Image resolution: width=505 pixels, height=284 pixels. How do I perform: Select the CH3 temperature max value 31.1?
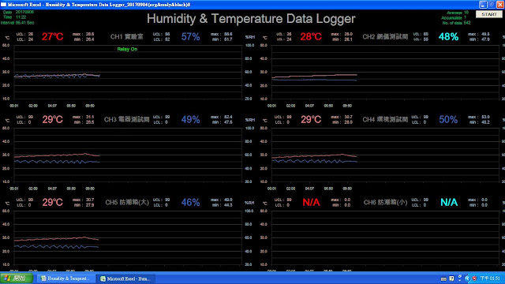(90, 117)
